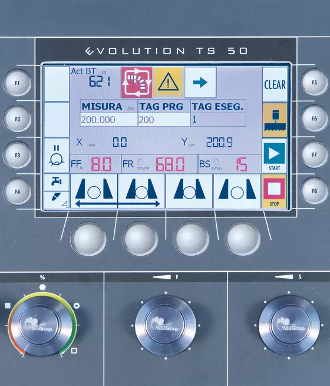Viewport: 330px width, 386px height.
Task: Edit the TAG PRG value 200
Action: point(164,120)
